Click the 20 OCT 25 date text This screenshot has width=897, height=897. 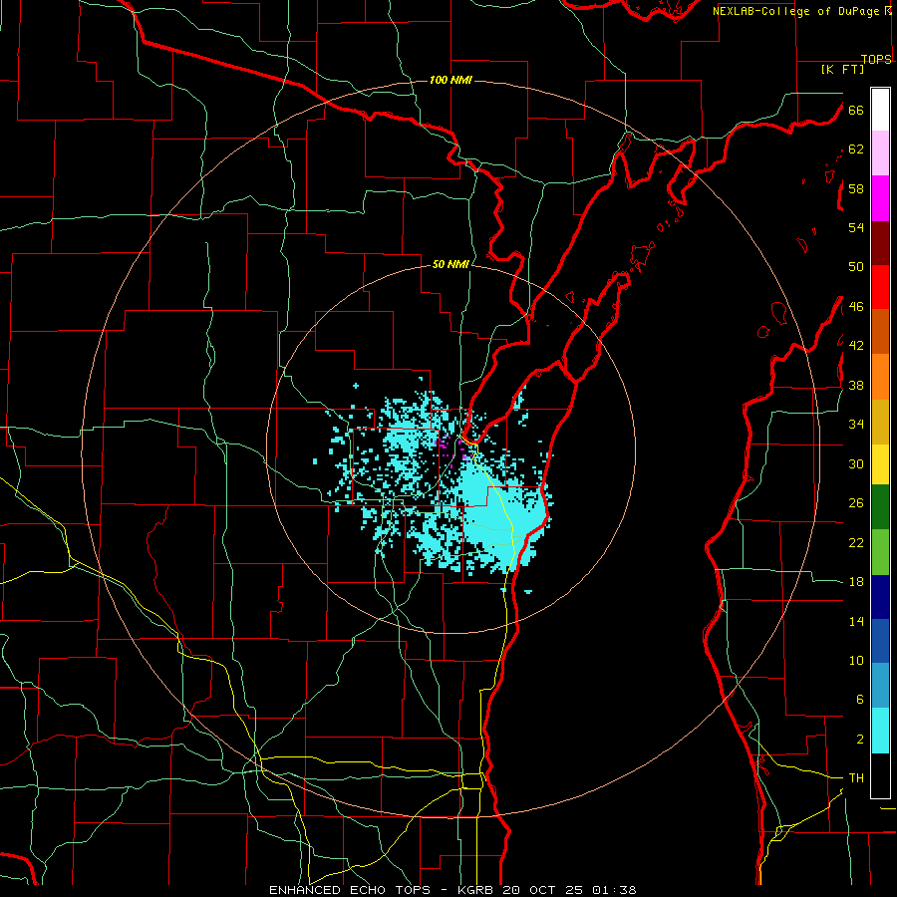coord(542,890)
